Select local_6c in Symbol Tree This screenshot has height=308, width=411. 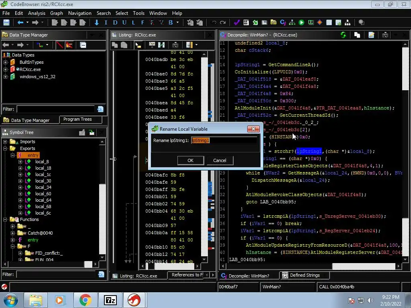pos(43,213)
